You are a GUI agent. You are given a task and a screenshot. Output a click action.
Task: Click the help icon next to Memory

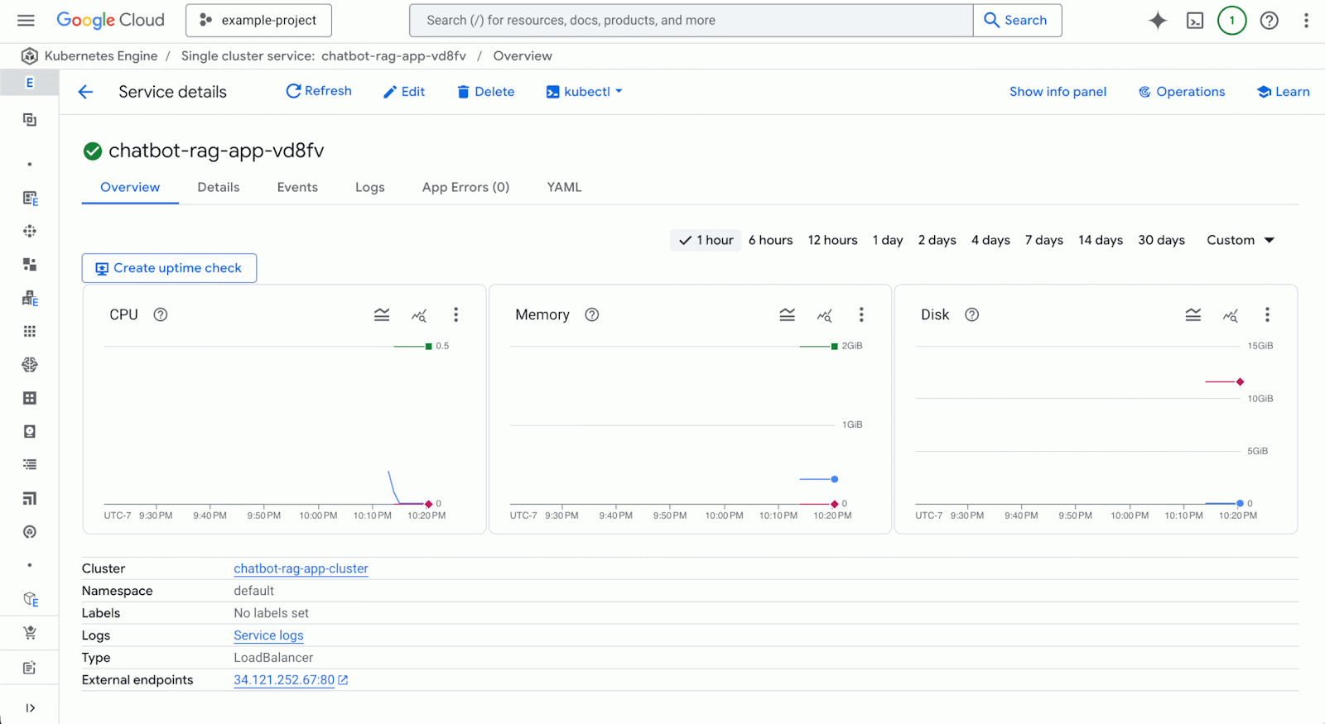point(592,314)
